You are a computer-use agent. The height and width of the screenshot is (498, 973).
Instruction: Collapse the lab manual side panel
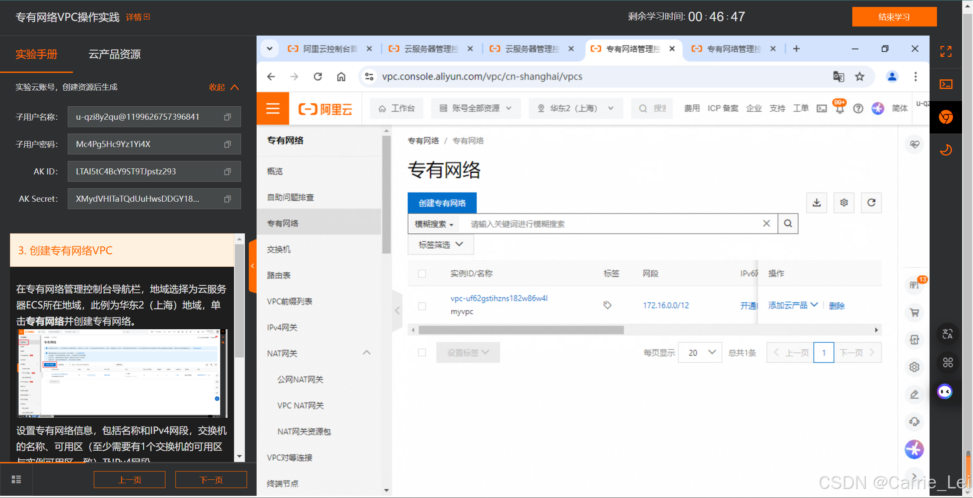[x=252, y=266]
